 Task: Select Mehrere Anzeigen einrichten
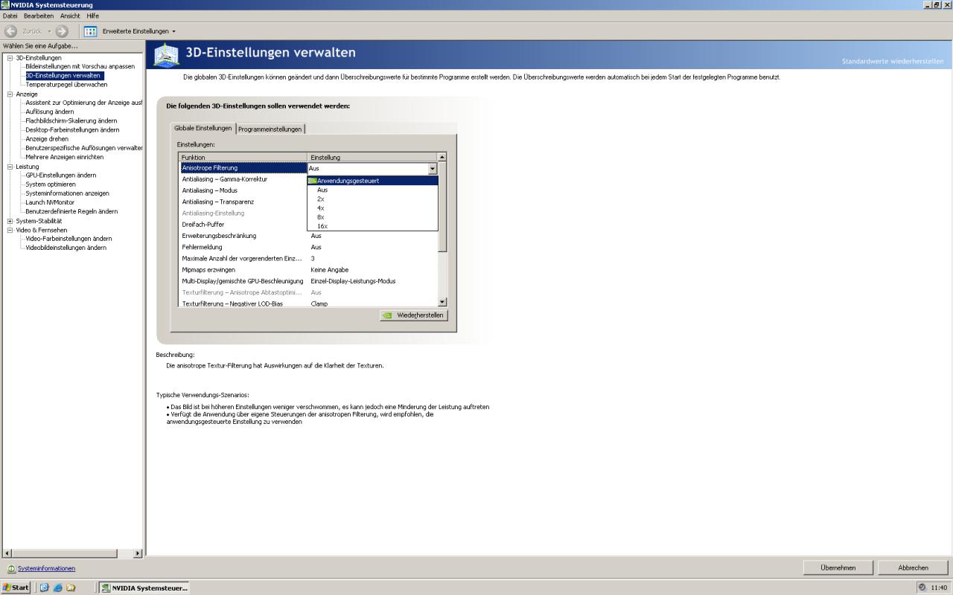tap(65, 157)
